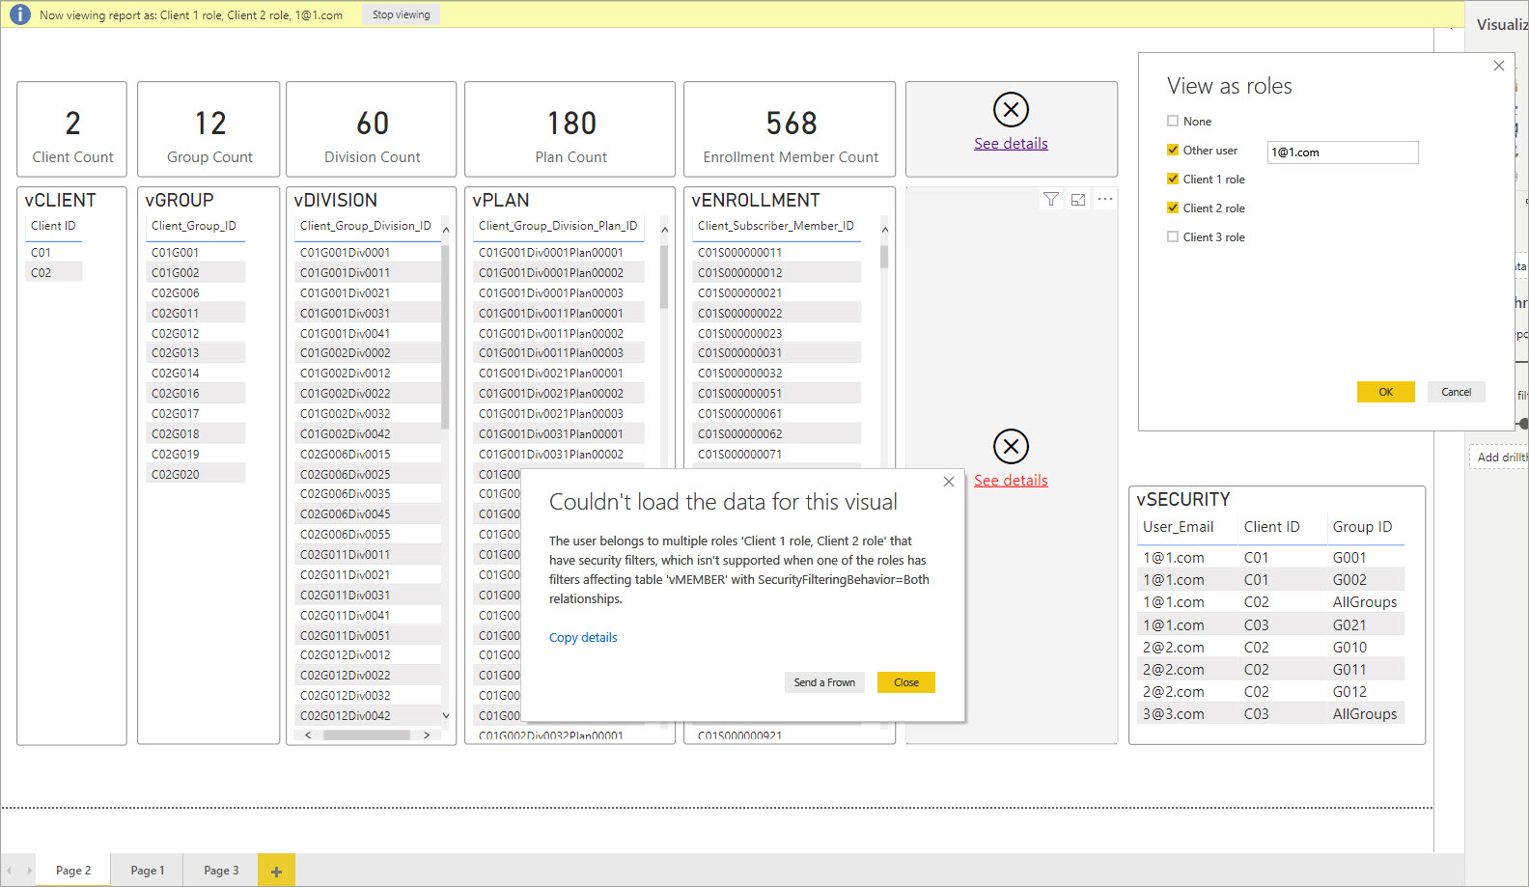The width and height of the screenshot is (1529, 887).
Task: Click the scroll-up arrow in vPLAN table
Action: click(664, 229)
